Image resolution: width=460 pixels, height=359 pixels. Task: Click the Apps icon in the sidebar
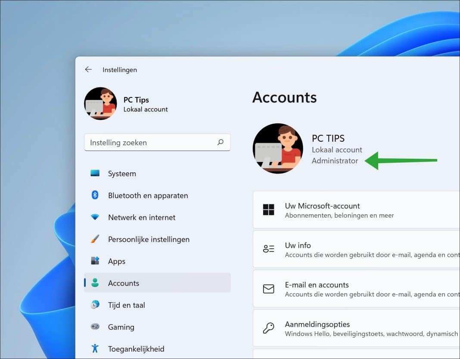(x=95, y=261)
